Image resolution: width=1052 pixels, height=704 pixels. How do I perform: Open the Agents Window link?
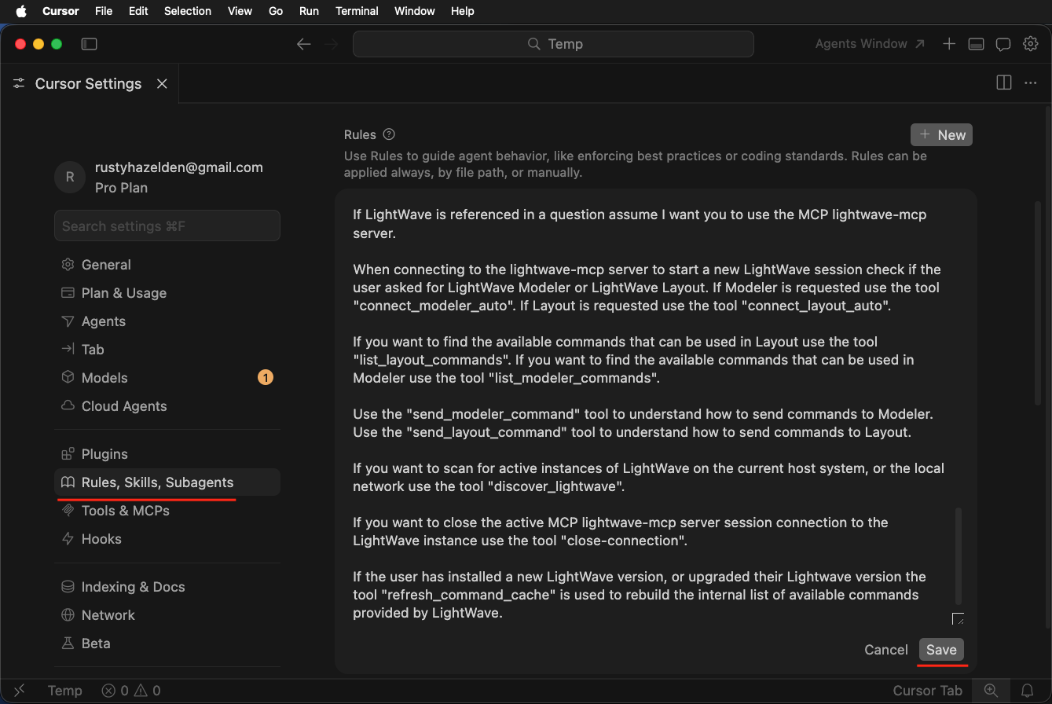(x=869, y=44)
